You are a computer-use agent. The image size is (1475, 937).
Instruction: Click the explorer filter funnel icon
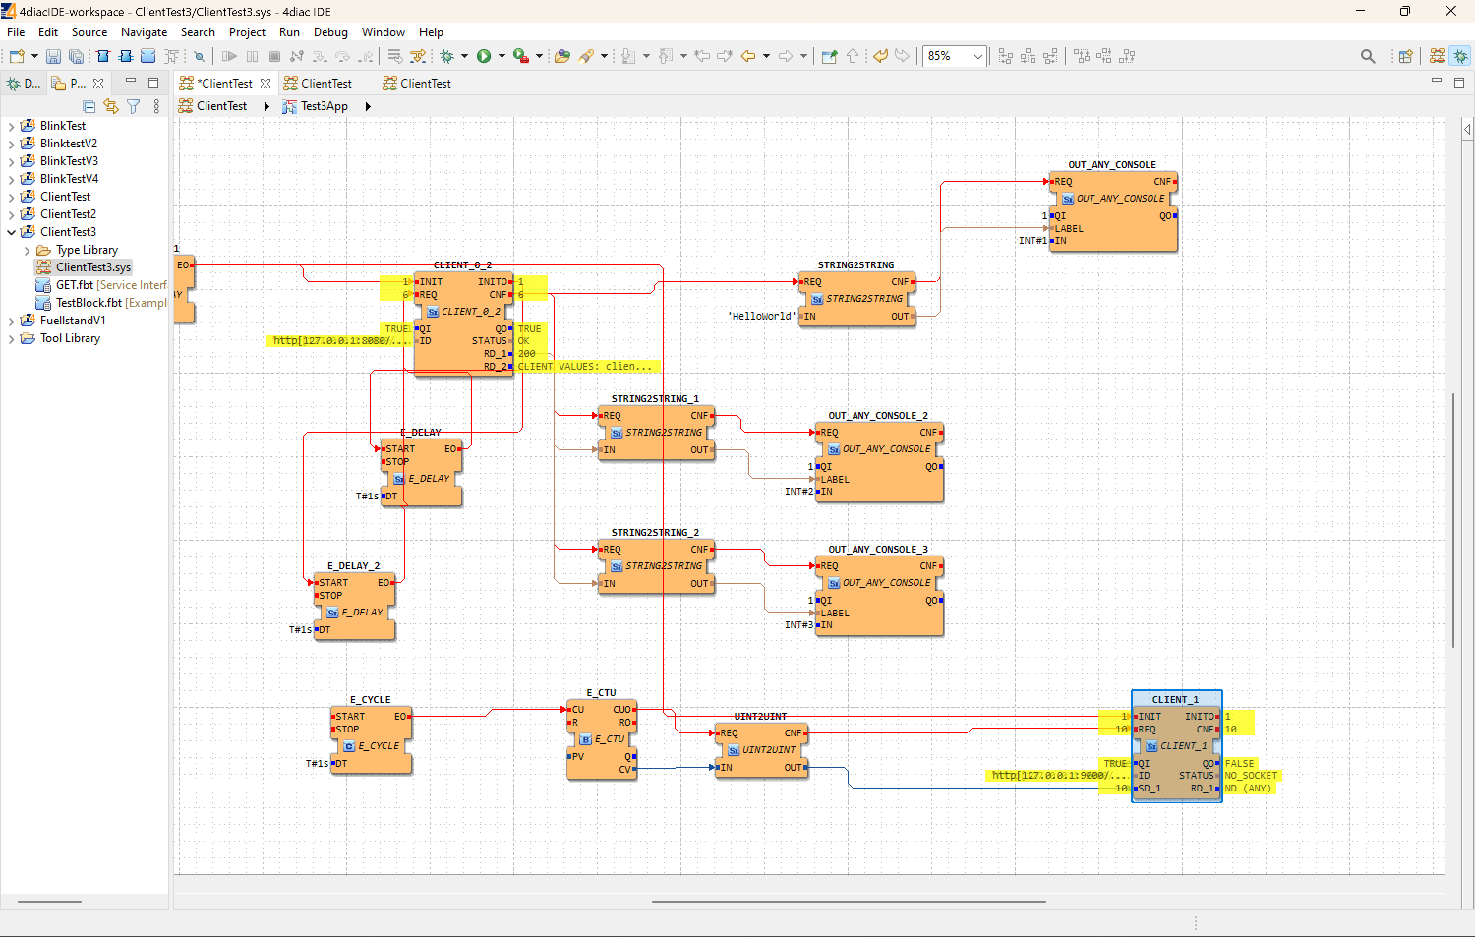[x=133, y=107]
